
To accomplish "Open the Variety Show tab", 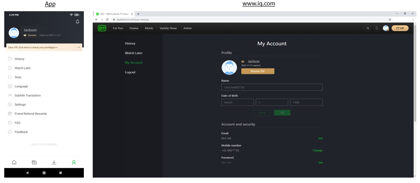I will 168,28.
